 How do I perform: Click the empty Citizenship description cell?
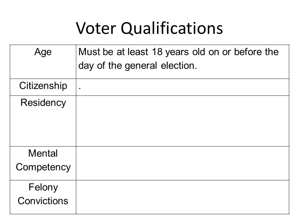[183, 87]
